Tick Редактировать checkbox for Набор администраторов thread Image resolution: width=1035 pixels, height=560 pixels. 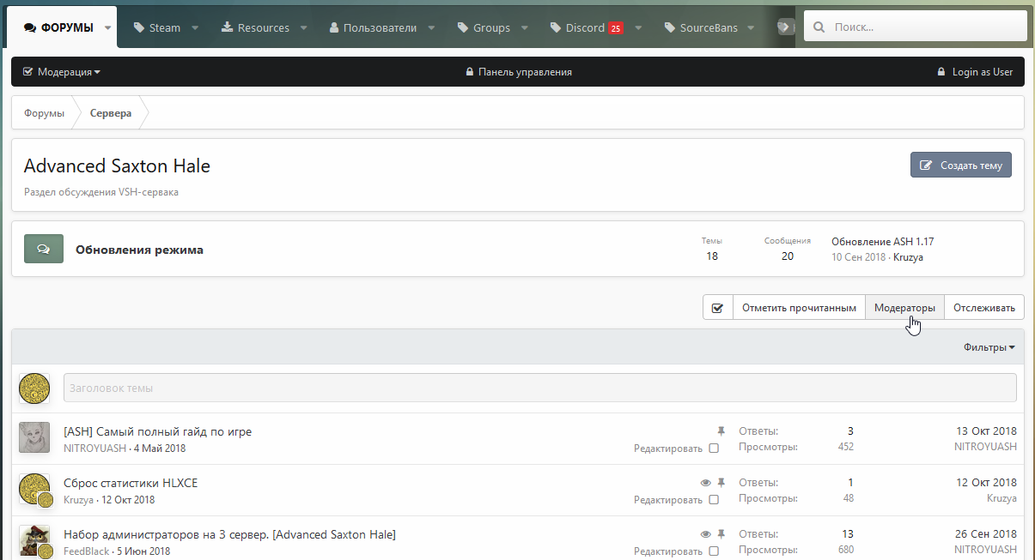[714, 551]
